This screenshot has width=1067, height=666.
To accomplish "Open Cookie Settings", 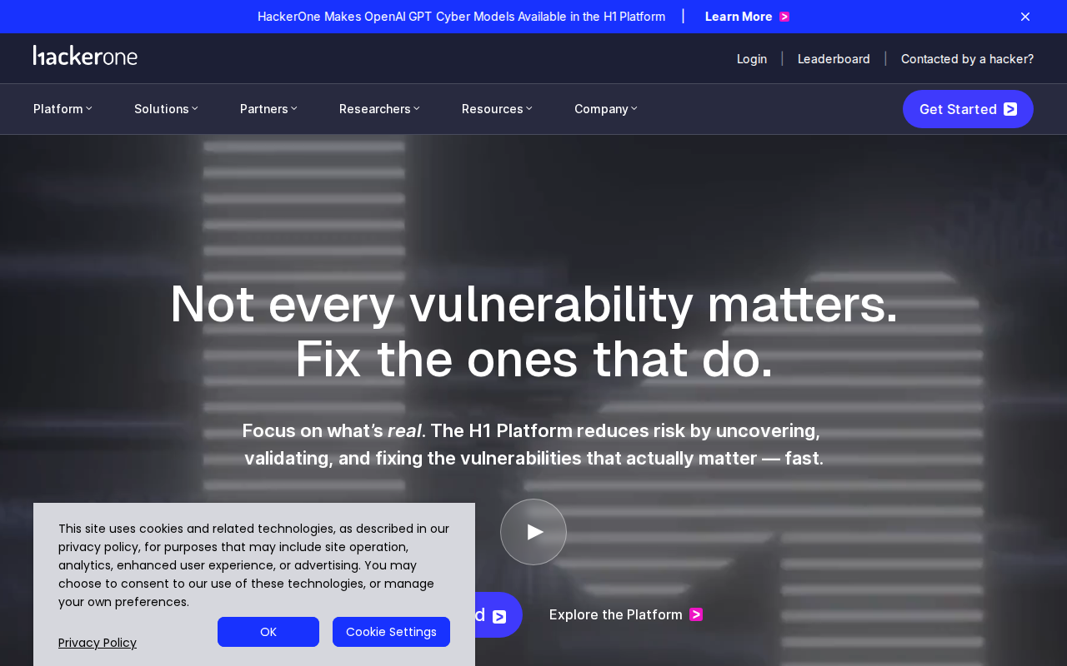I will coord(391,632).
